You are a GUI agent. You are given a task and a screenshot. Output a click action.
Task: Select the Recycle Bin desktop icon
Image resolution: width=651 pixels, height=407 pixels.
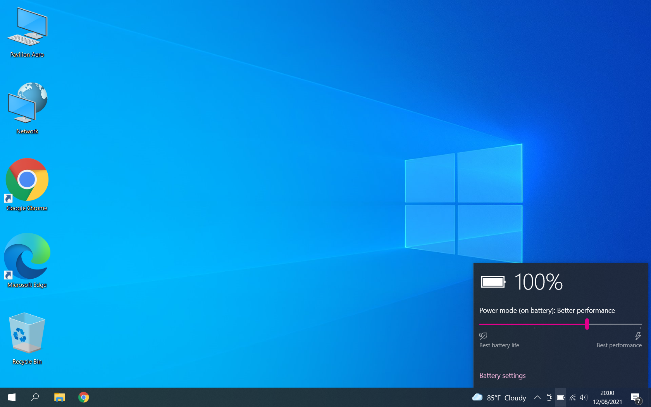click(x=27, y=338)
